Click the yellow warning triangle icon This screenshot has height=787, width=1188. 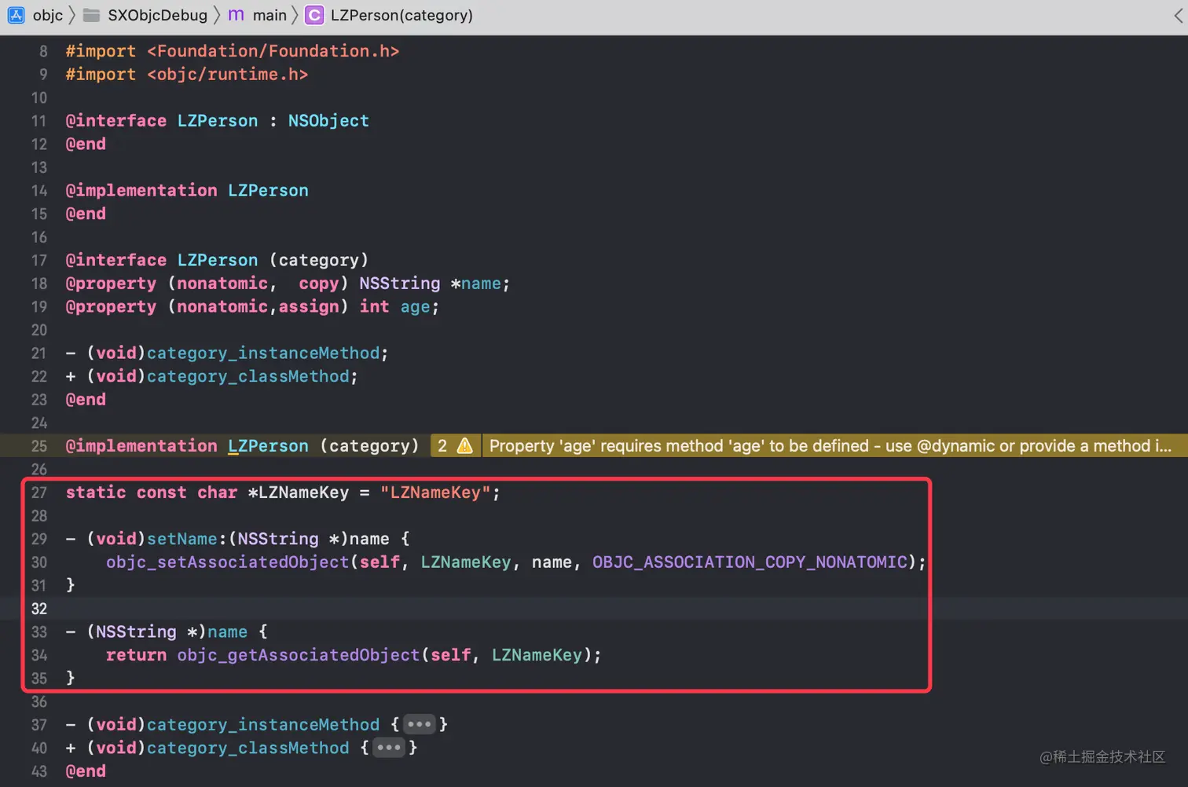[x=465, y=446]
